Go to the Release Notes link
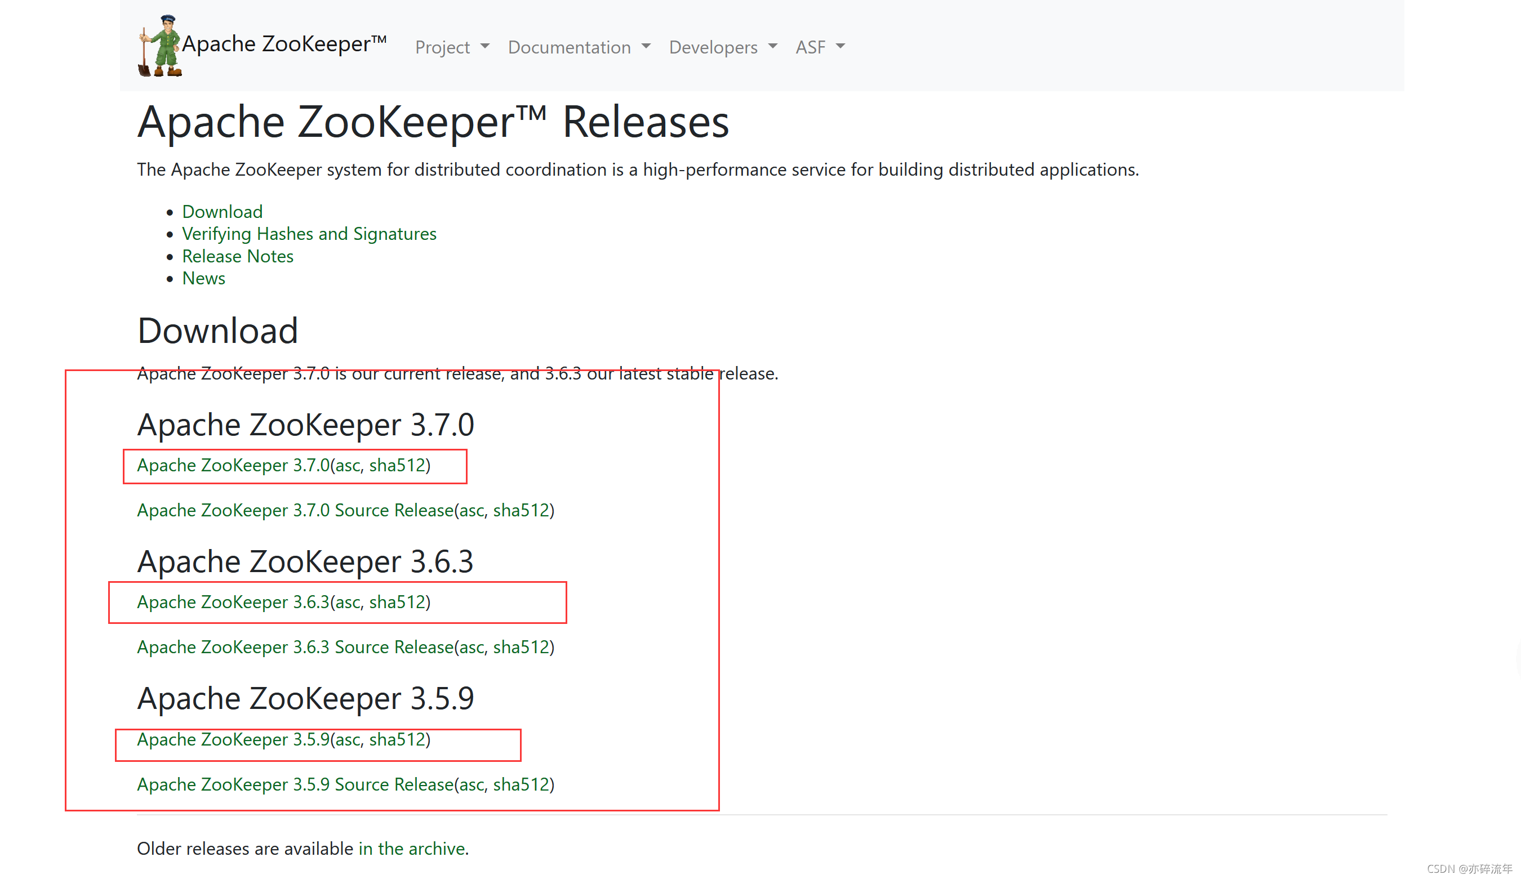The width and height of the screenshot is (1521, 879). click(237, 256)
